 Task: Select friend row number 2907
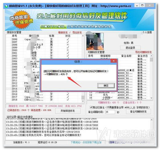23,69
